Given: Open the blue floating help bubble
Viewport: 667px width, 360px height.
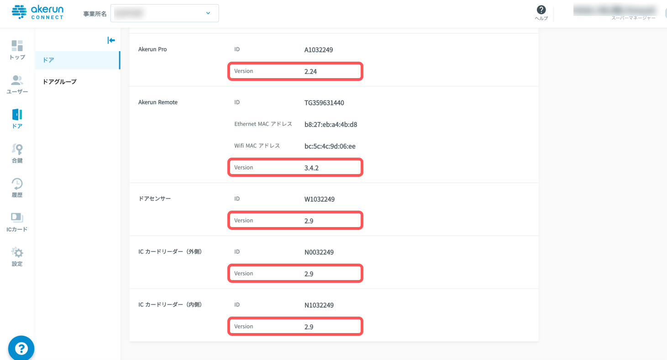Looking at the screenshot, I should (21, 349).
